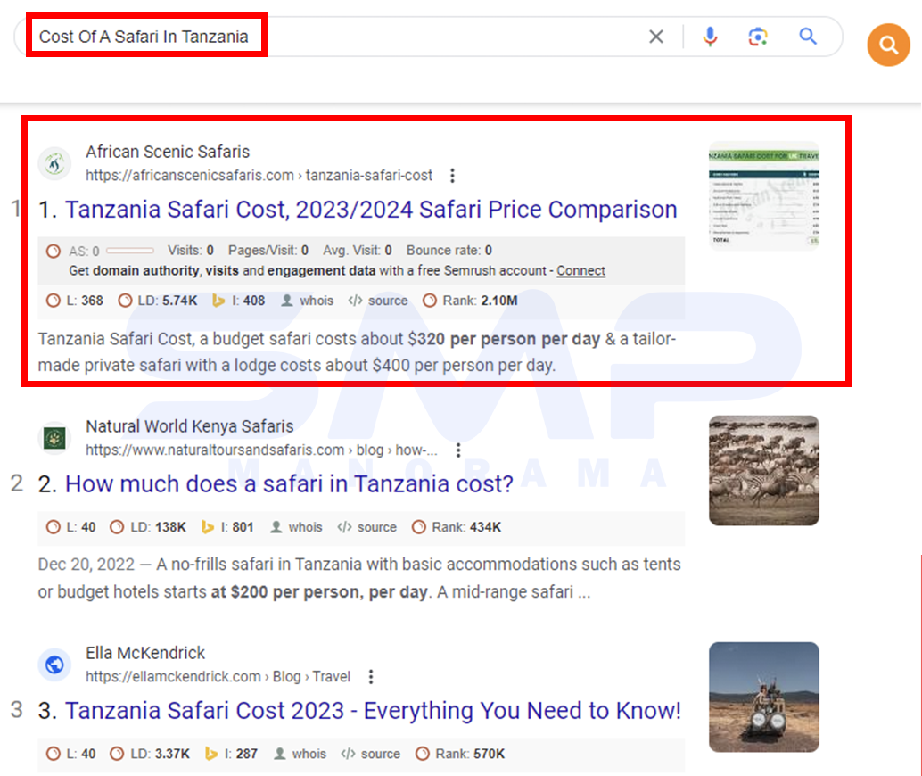Click Natural World Kenya Safaris favicon
Image resolution: width=922 pixels, height=776 pixels.
pos(54,438)
